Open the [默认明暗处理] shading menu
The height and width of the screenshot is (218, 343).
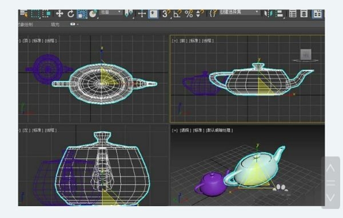click(219, 130)
